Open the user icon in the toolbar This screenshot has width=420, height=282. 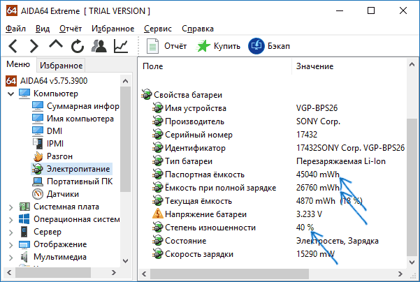coord(99,46)
